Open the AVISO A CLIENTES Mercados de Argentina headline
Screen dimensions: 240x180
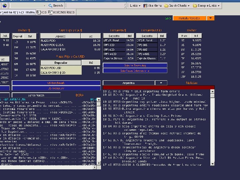pos(152,165)
